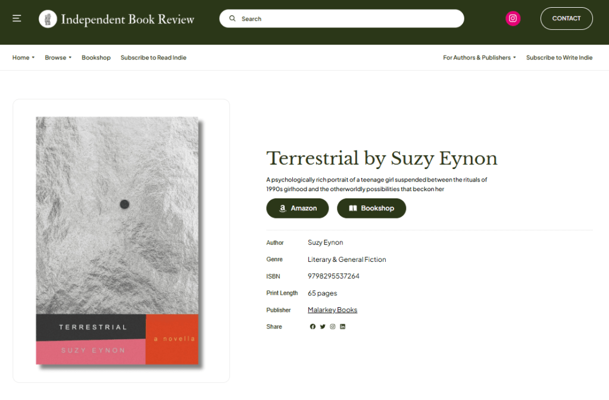
Task: Click the CONTACT button
Action: [566, 18]
